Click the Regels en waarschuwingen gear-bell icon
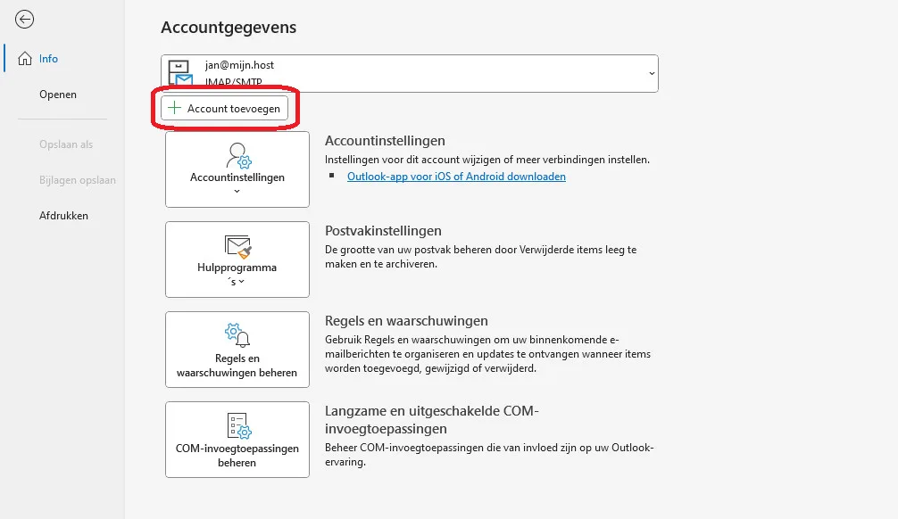Image resolution: width=898 pixels, height=519 pixels. click(x=237, y=335)
